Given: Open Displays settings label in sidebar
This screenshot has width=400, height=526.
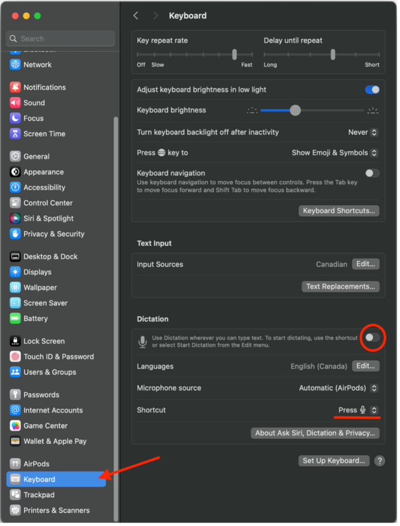Looking at the screenshot, I should [x=38, y=273].
